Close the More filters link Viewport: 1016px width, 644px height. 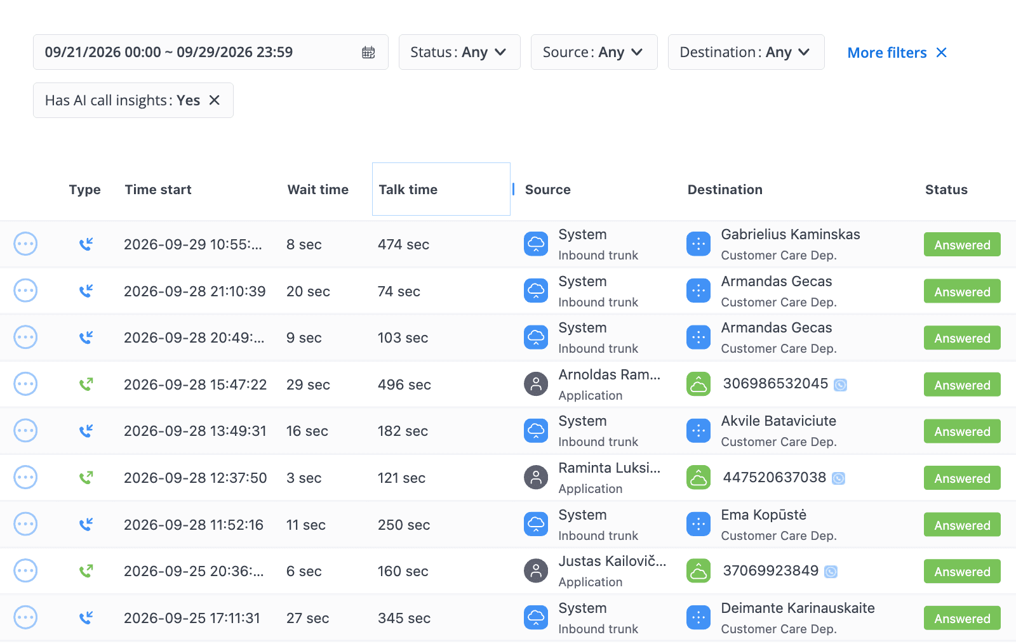942,53
